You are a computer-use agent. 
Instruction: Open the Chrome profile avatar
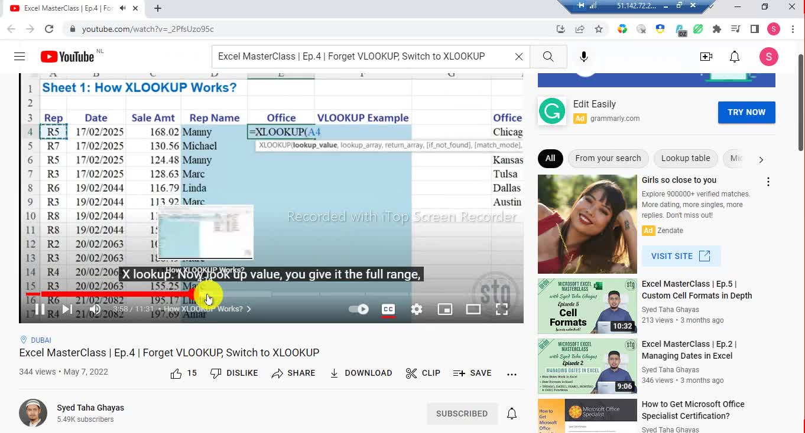(774, 29)
